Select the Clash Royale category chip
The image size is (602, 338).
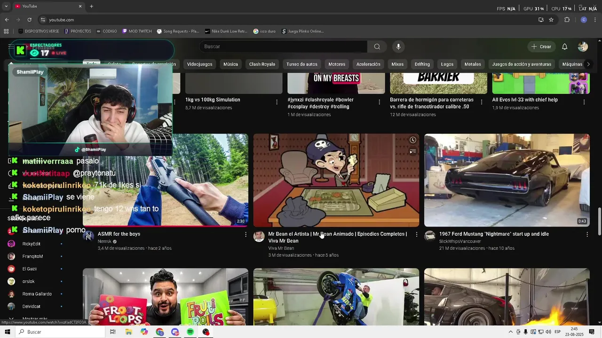point(262,64)
